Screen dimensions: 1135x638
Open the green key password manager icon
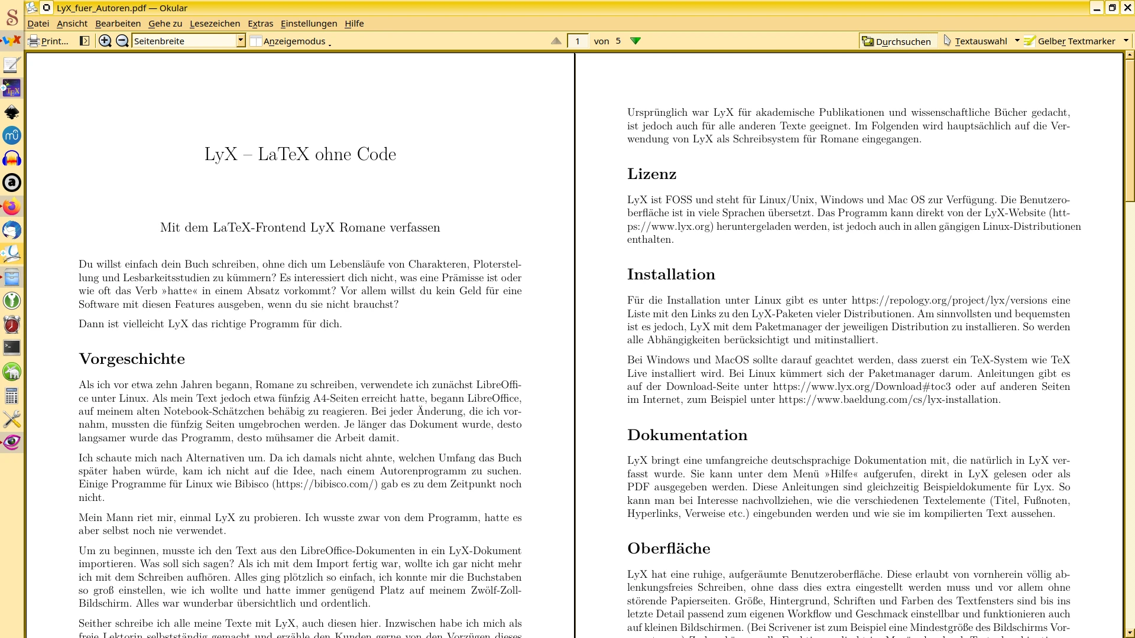(x=12, y=301)
